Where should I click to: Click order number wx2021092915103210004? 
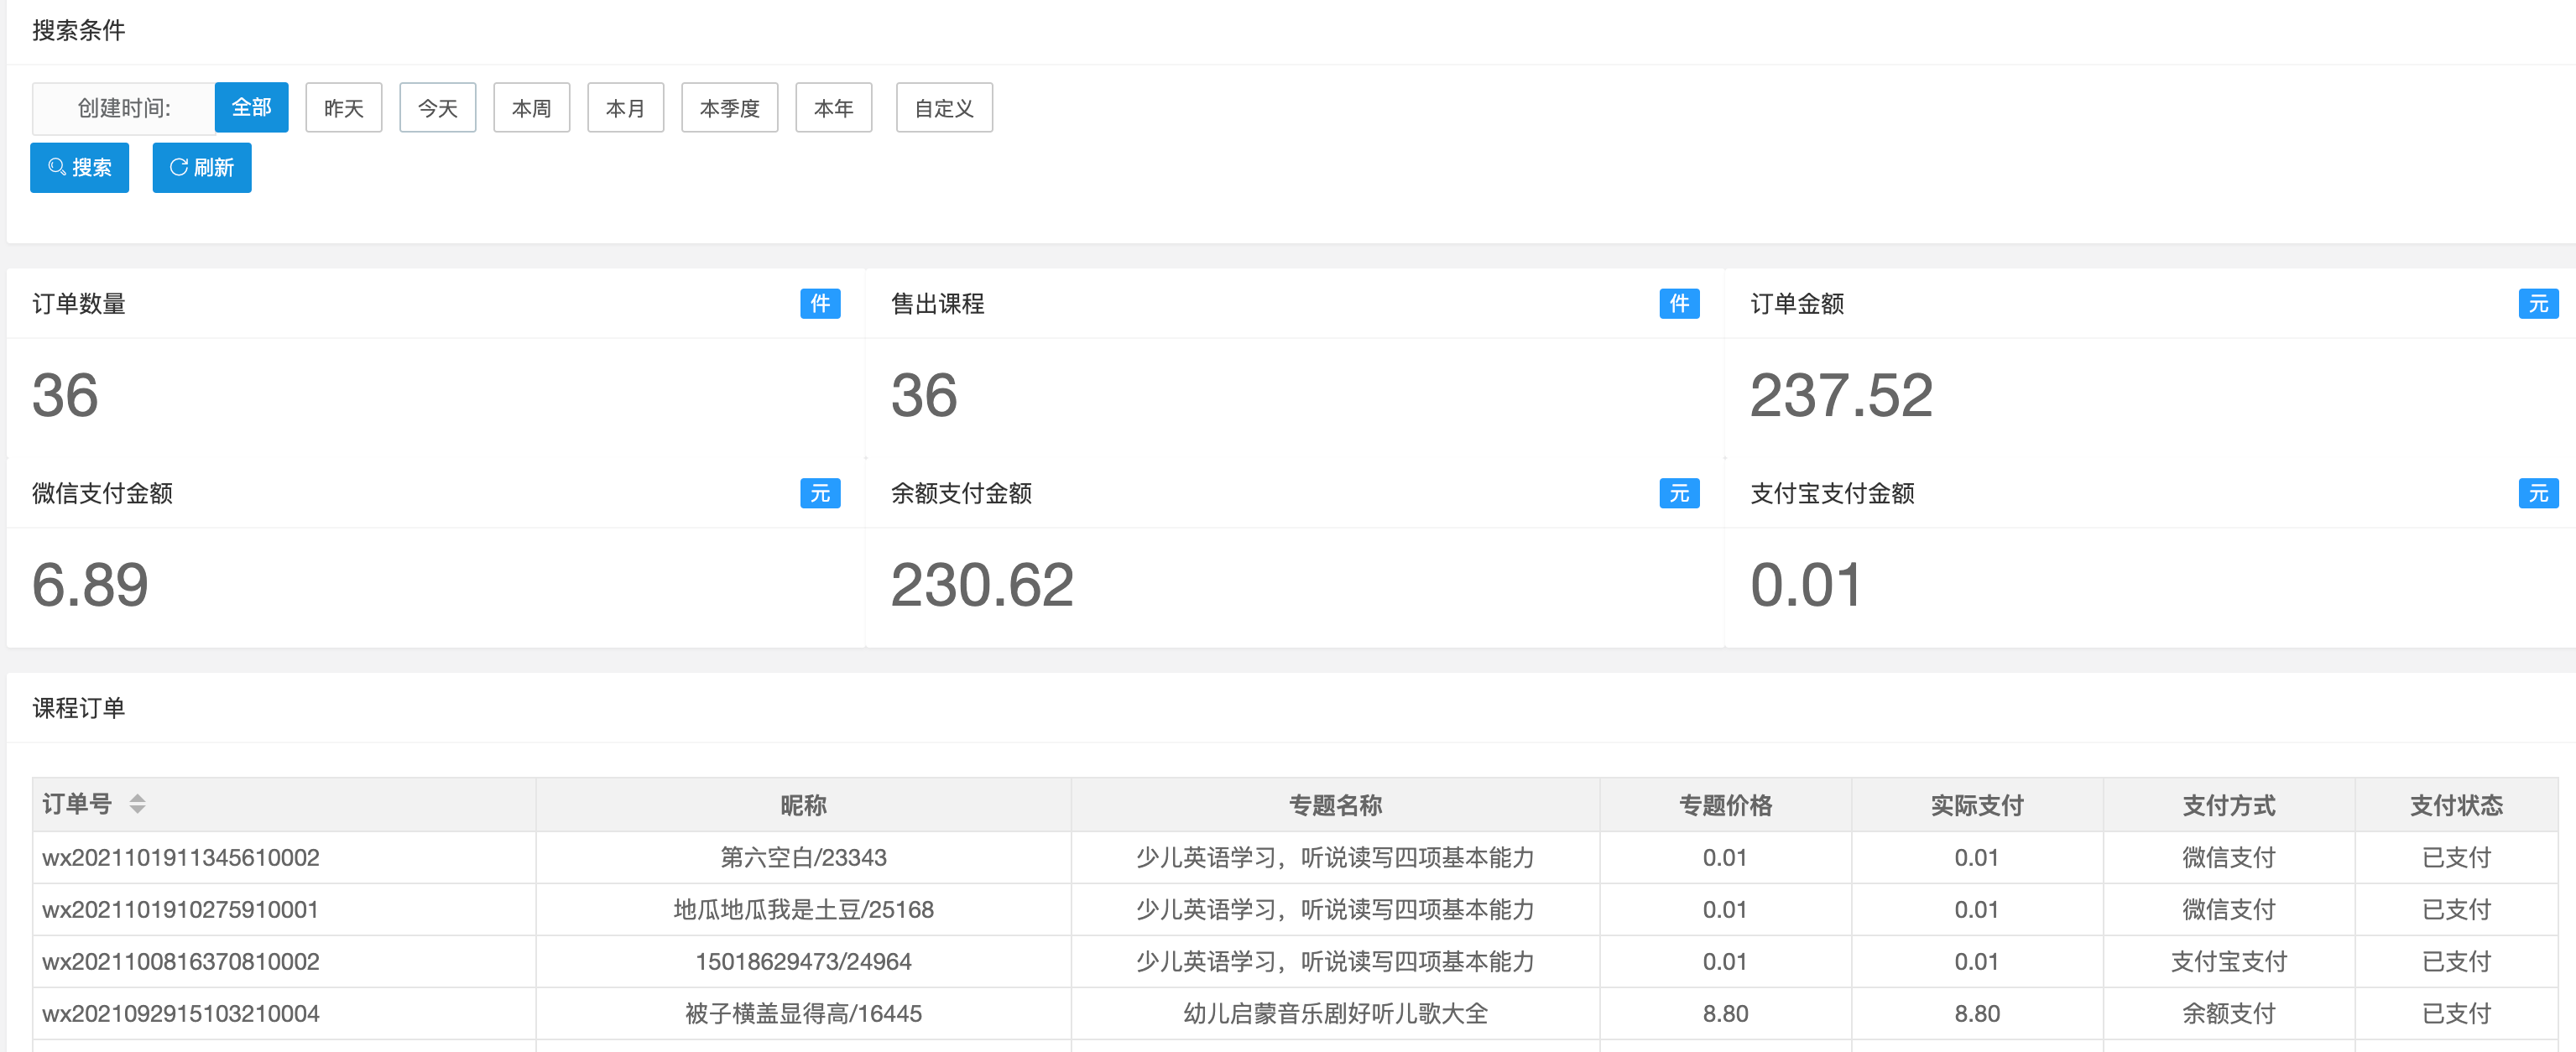(181, 1014)
